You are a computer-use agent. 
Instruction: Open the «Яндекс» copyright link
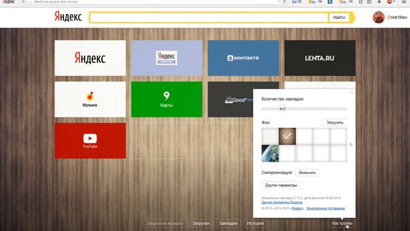click(x=297, y=208)
